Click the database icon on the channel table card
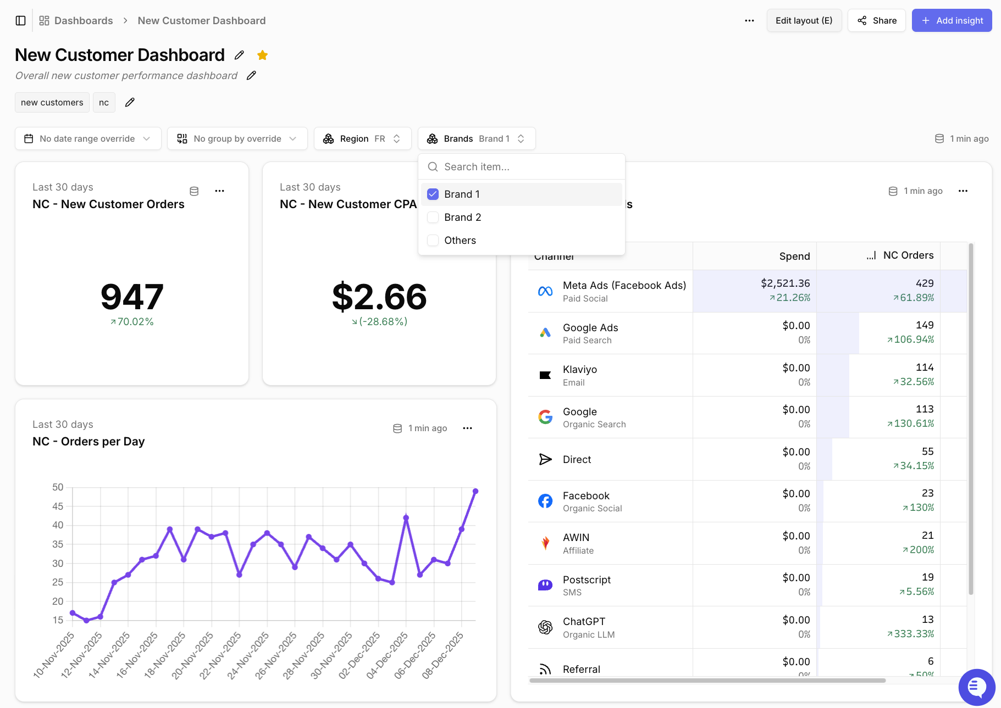 pyautogui.click(x=893, y=191)
